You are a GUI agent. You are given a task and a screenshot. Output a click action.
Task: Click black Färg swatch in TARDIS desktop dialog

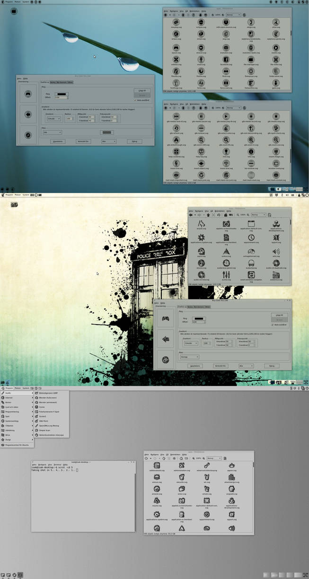[199, 319]
